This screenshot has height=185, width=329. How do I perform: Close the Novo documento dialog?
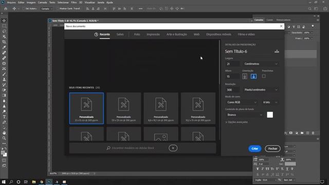point(281,26)
